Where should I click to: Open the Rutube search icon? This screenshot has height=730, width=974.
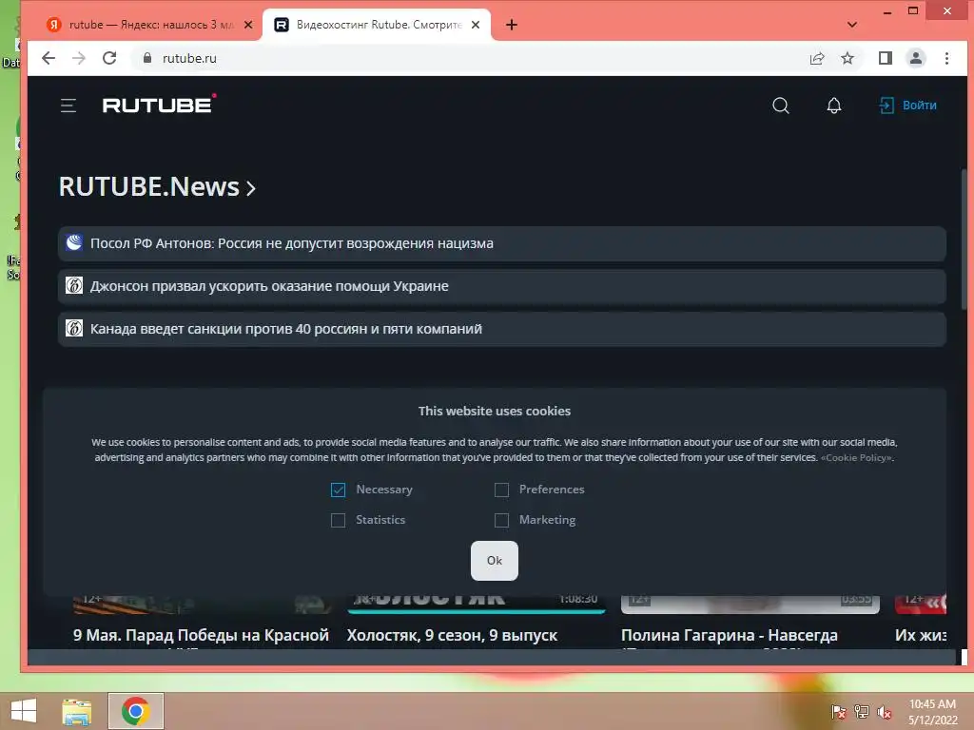point(781,106)
